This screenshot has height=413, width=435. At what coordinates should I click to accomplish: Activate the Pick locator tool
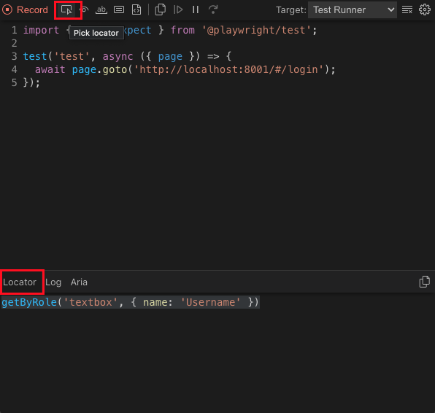pyautogui.click(x=66, y=10)
